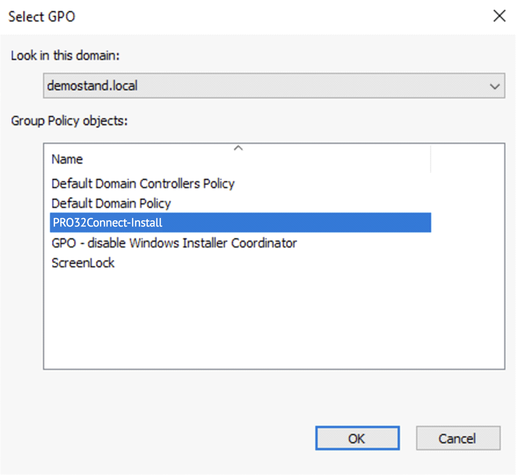Click highlighted row space right of PRO32Connect-Install text
Image resolution: width=516 pixels, height=475 pixels.
(295, 223)
